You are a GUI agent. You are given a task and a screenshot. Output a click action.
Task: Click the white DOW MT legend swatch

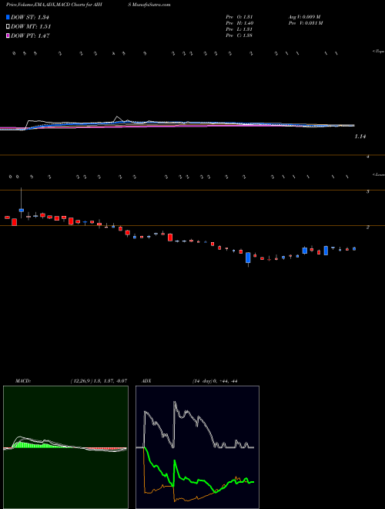click(x=8, y=26)
